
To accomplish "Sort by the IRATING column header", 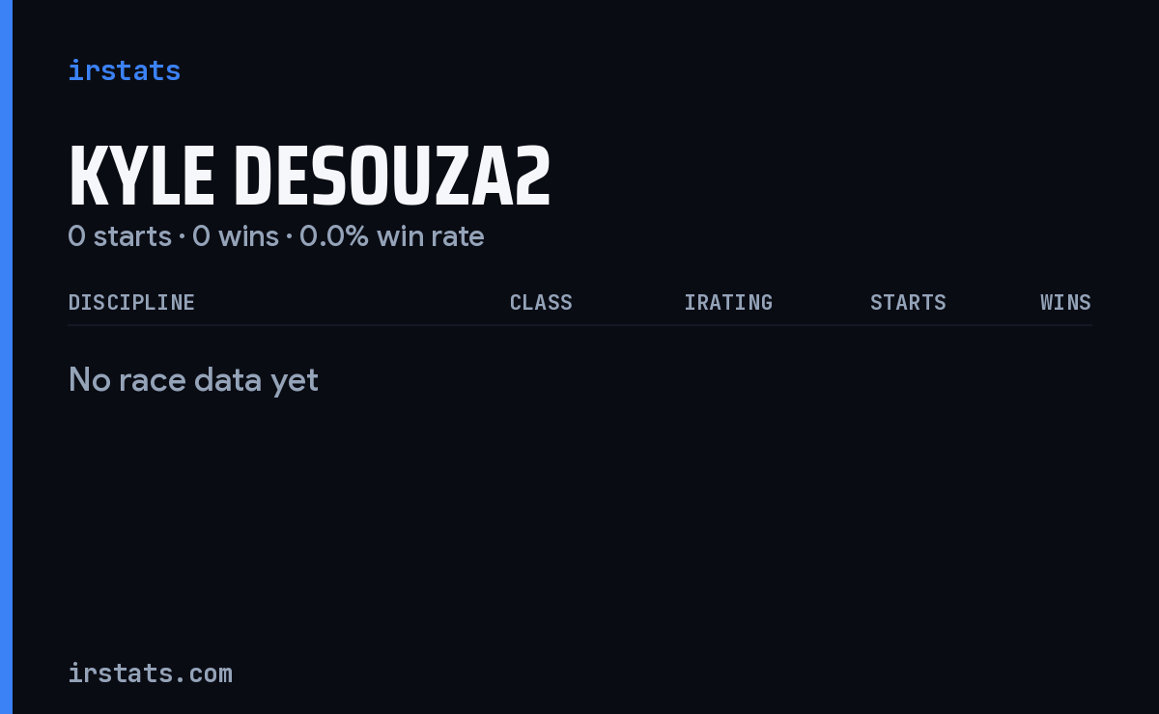I will pyautogui.click(x=728, y=303).
